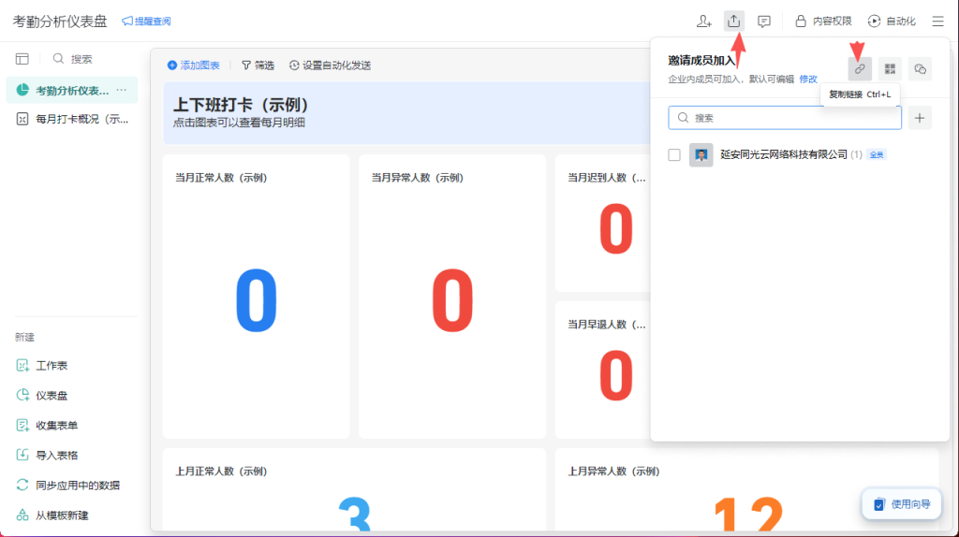Click the plus button beside member search

[x=920, y=118]
